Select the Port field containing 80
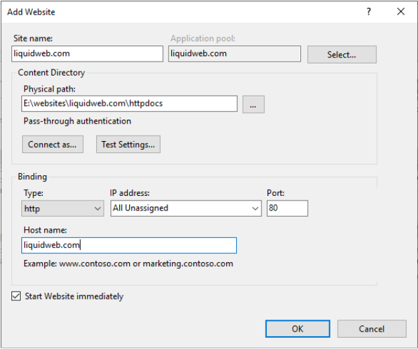This screenshot has height=349, width=418. [287, 208]
